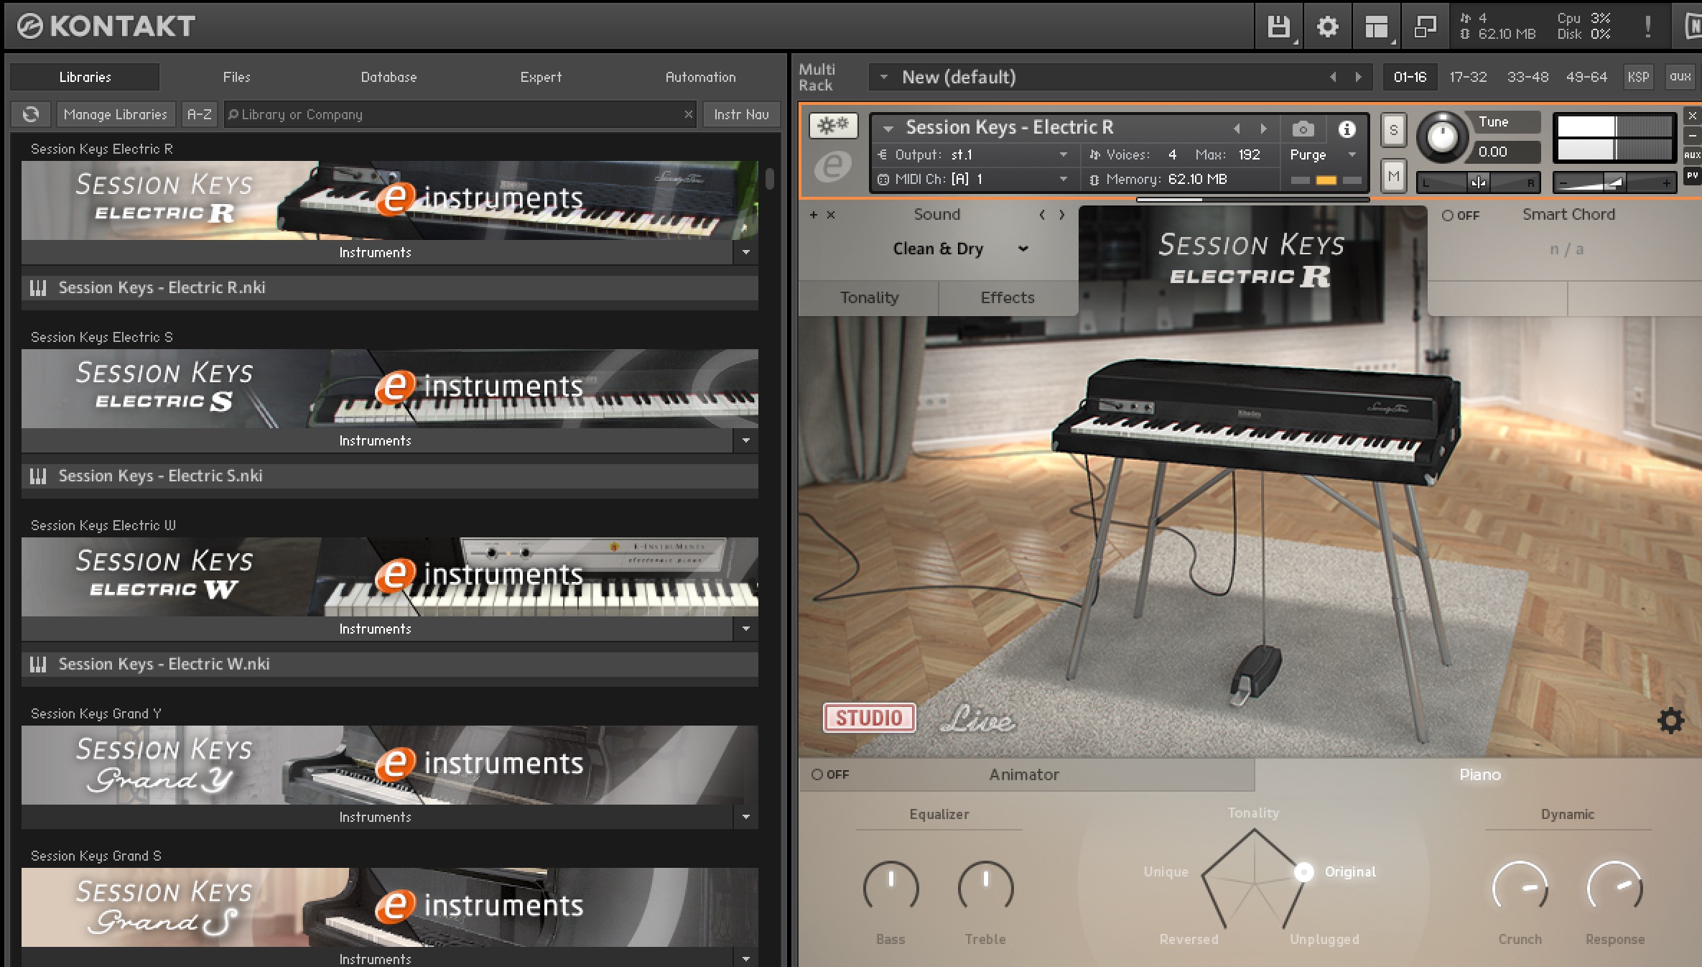
Task: Toggle Animator OFF switch
Action: (830, 774)
